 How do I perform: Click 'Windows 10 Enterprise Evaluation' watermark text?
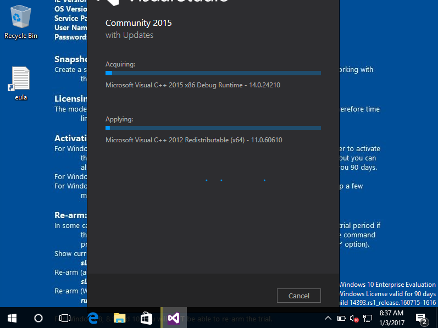[x=387, y=285]
